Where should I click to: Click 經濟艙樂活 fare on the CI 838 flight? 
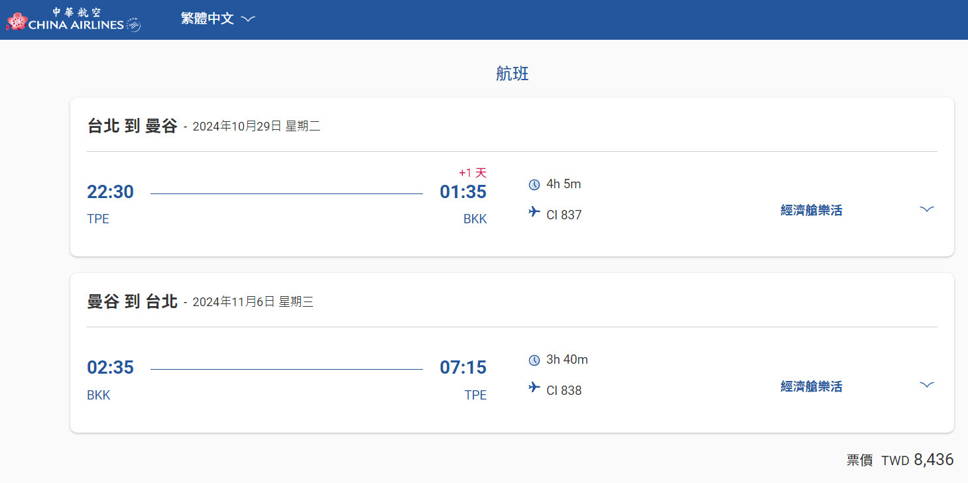pyautogui.click(x=812, y=386)
